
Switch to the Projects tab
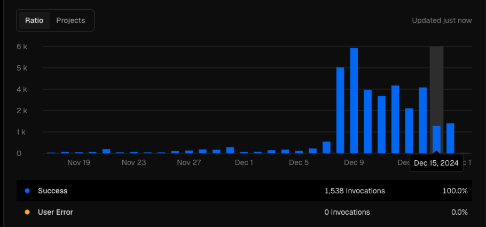70,20
